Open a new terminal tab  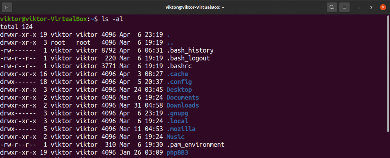coord(7,7)
